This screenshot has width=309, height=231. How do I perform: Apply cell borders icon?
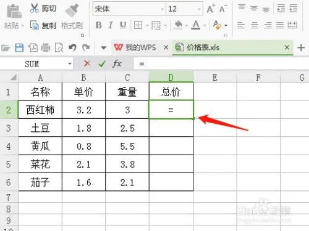point(138,25)
